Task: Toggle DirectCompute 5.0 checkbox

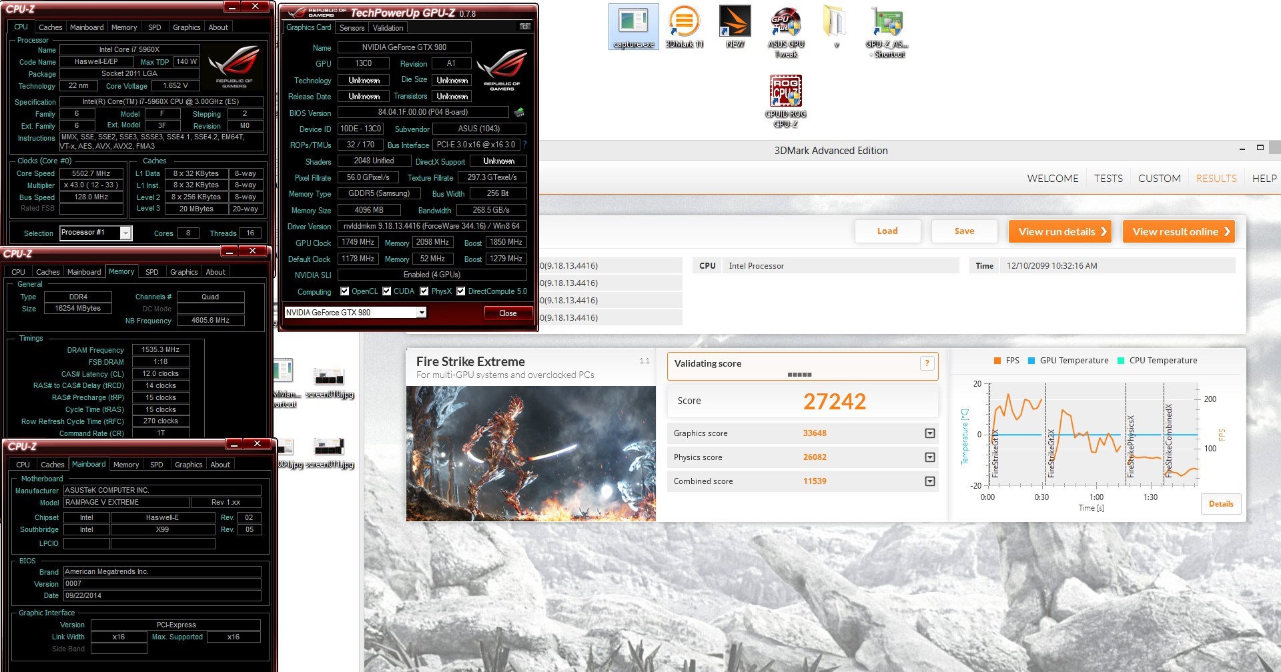Action: coord(460,291)
